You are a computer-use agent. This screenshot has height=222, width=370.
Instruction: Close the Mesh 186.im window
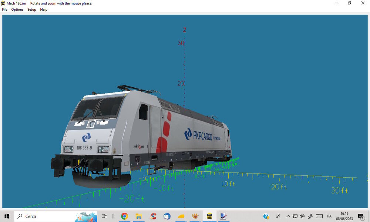(363, 3)
